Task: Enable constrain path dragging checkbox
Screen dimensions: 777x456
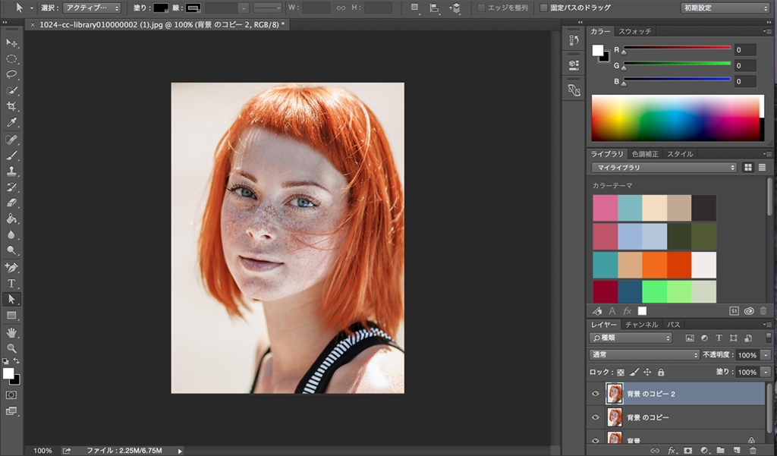Action: (543, 8)
